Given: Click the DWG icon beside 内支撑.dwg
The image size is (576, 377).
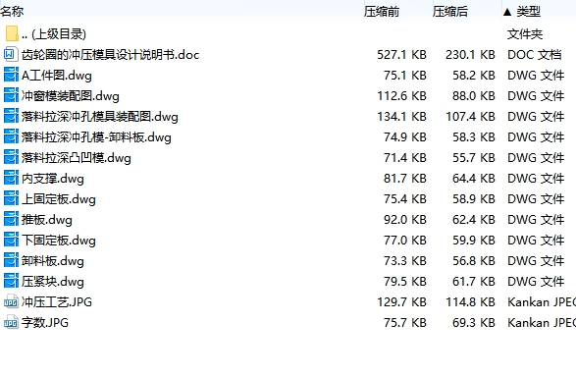Looking at the screenshot, I should [x=11, y=178].
